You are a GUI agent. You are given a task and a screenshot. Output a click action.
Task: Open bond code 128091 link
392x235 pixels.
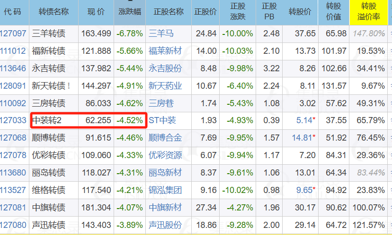[x=13, y=86]
